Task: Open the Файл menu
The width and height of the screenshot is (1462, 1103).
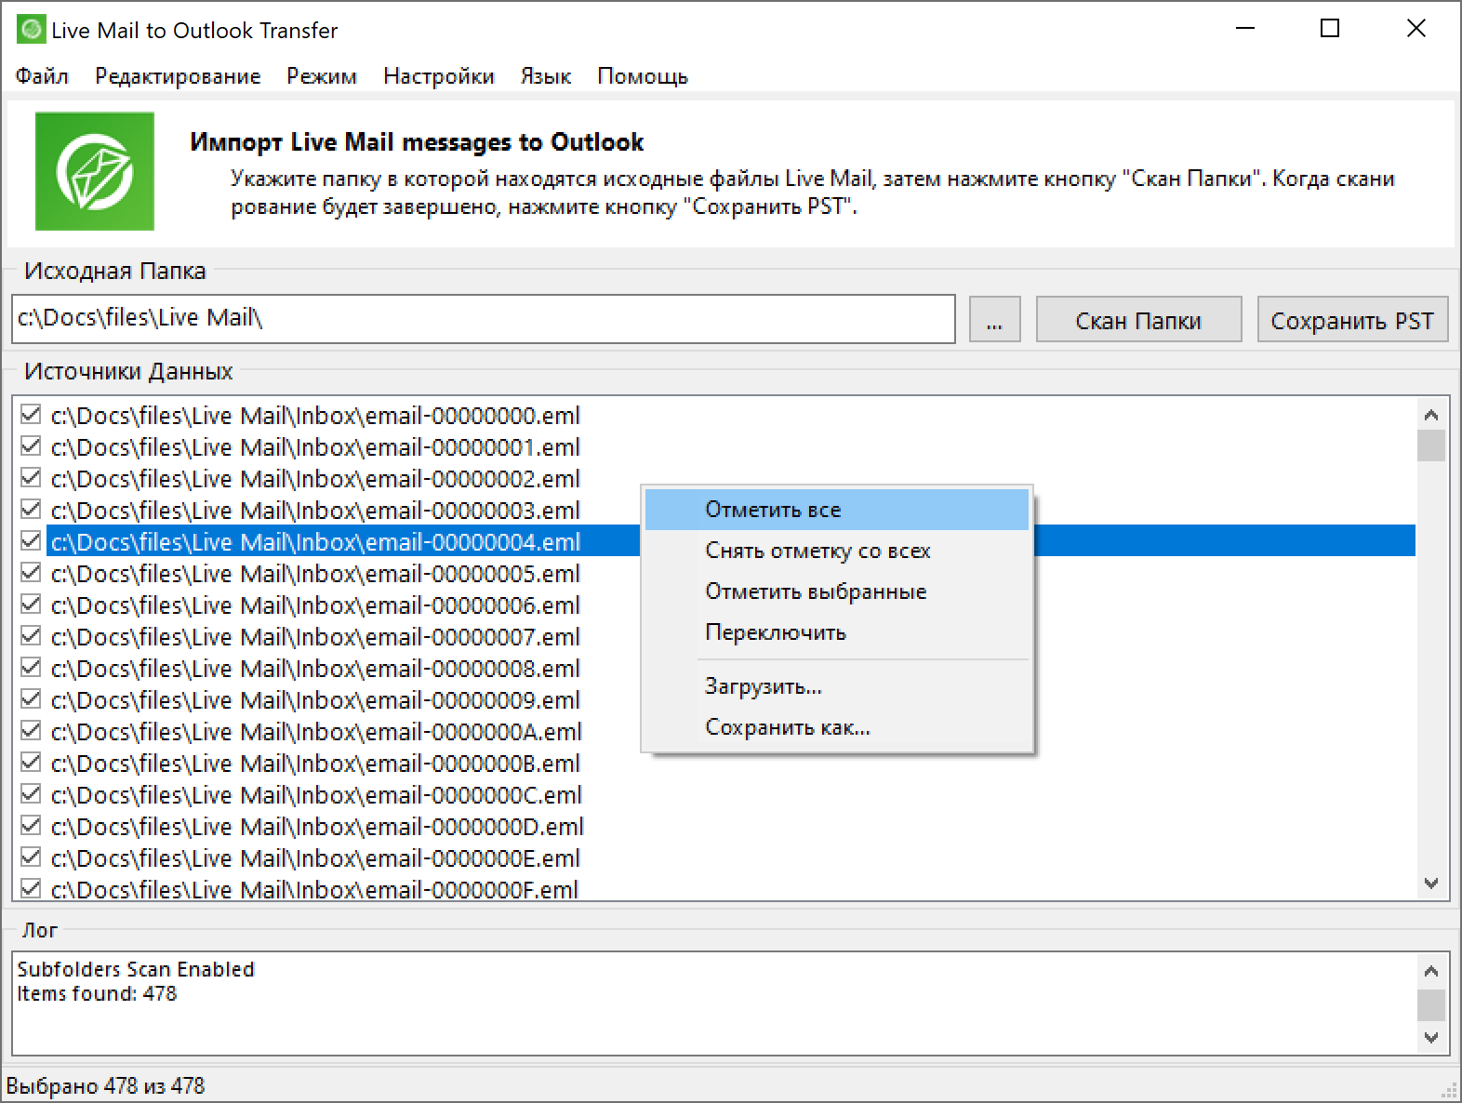Action: (42, 76)
